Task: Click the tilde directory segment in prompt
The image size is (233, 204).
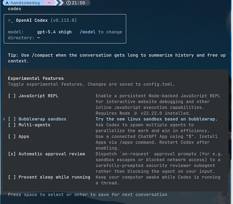Action: (x=49, y=3)
